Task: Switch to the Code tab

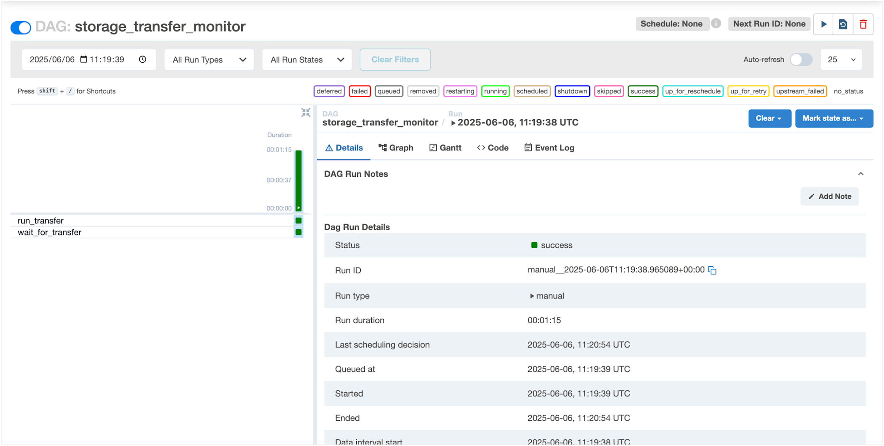Action: [493, 148]
